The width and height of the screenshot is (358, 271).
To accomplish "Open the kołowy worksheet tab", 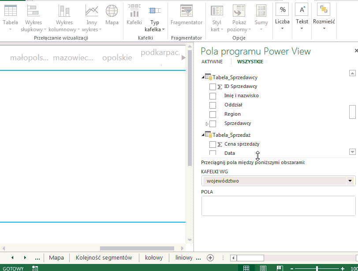I will coord(154,258).
